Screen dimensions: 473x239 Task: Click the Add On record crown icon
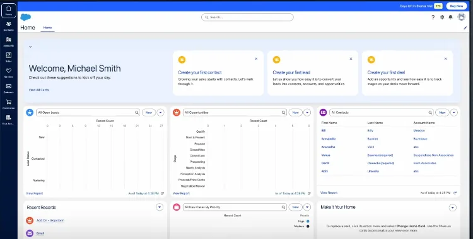click(30, 221)
